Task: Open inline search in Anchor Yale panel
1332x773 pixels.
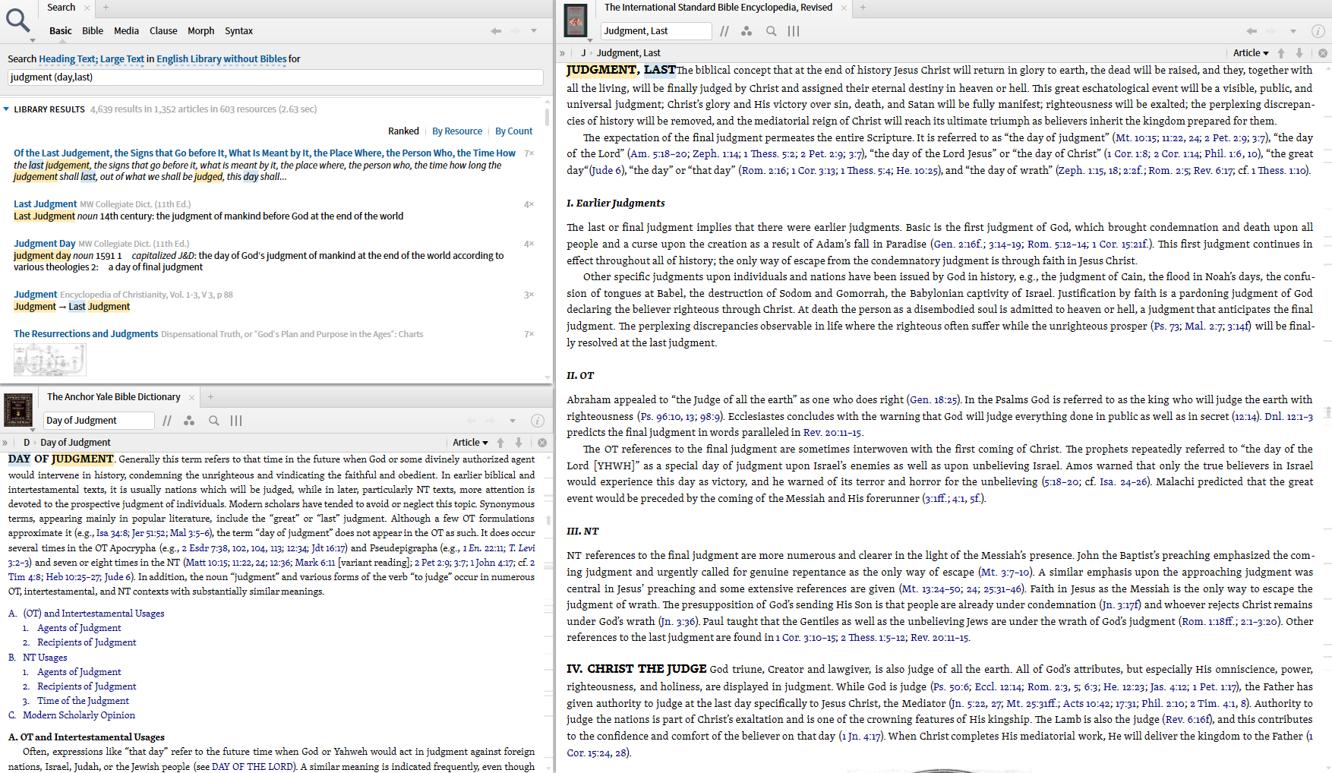Action: pyautogui.click(x=213, y=421)
